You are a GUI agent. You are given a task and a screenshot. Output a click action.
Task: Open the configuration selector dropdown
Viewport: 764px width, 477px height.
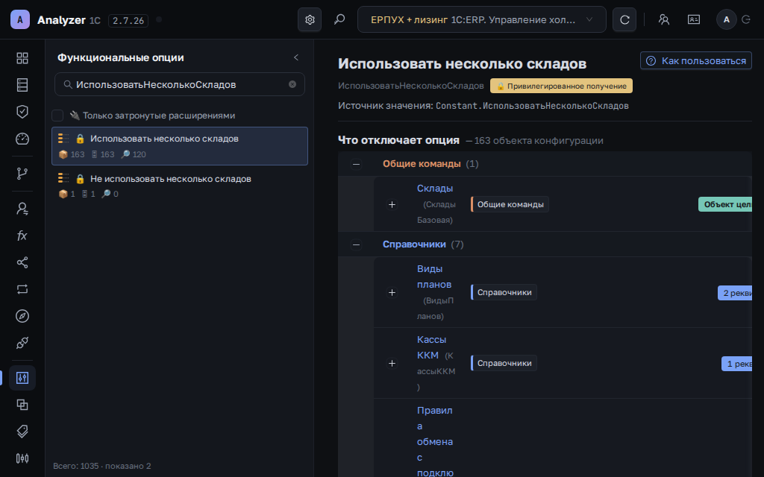click(482, 19)
